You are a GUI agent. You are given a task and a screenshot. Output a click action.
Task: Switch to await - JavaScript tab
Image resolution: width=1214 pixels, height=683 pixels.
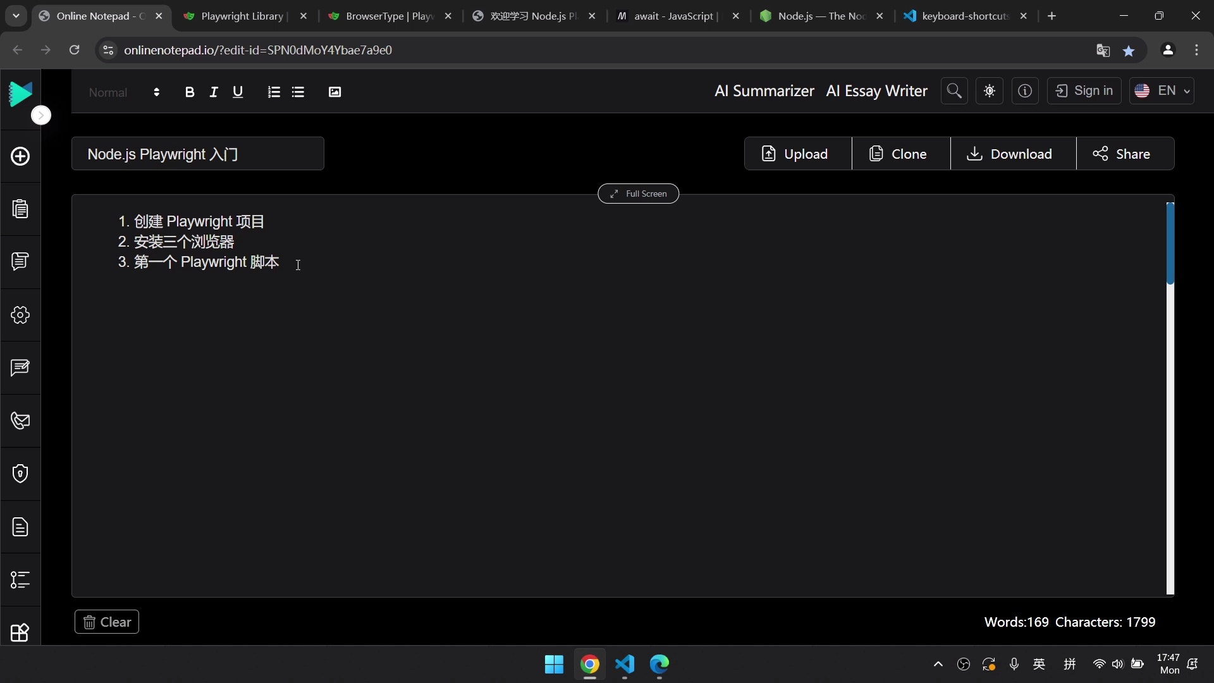(667, 16)
